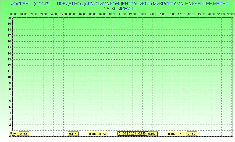Click the 02:00 time label
The image size is (235, 142).
(33, 14)
